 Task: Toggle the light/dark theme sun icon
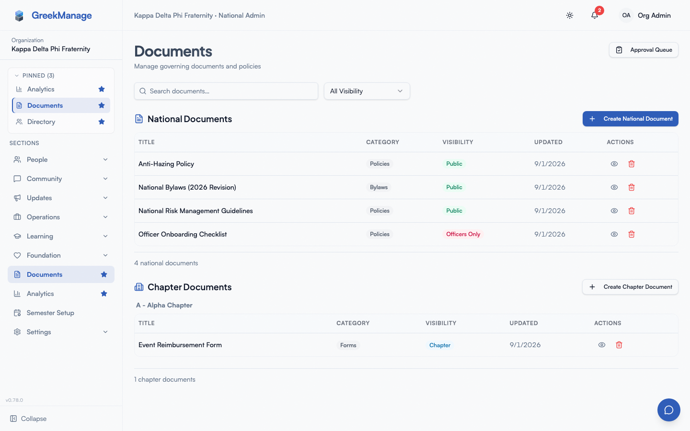[570, 15]
